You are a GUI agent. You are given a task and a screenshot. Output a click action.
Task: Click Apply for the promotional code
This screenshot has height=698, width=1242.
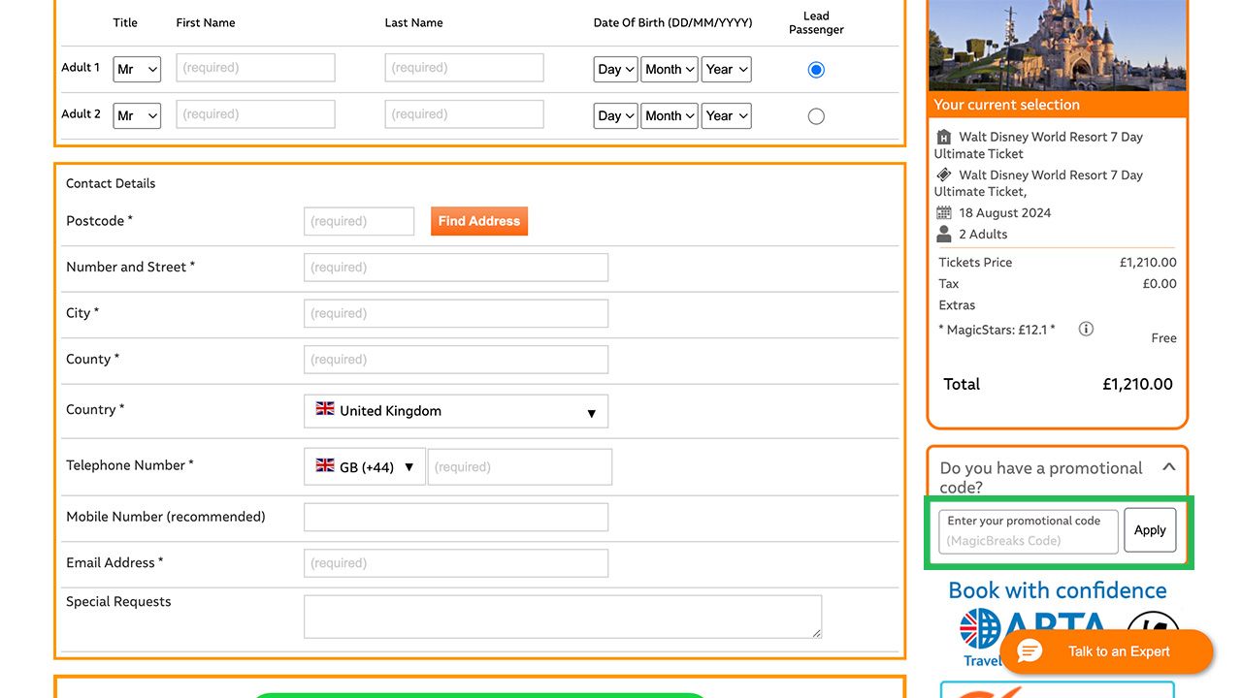pyautogui.click(x=1150, y=530)
